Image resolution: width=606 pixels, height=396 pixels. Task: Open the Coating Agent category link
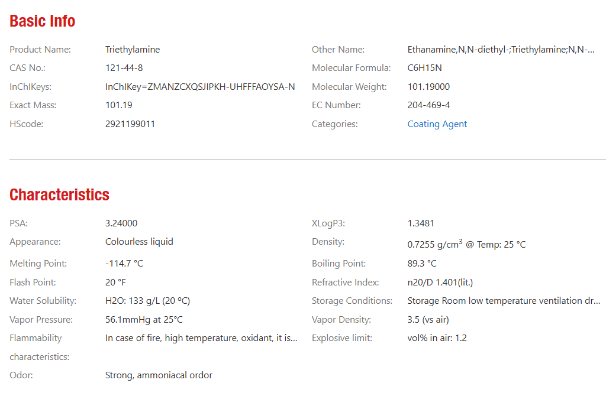coord(437,124)
